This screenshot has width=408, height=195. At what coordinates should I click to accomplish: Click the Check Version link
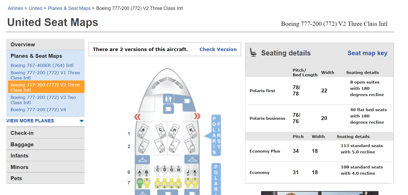tap(218, 49)
